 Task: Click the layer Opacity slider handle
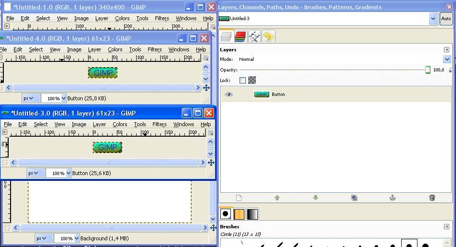[428, 70]
